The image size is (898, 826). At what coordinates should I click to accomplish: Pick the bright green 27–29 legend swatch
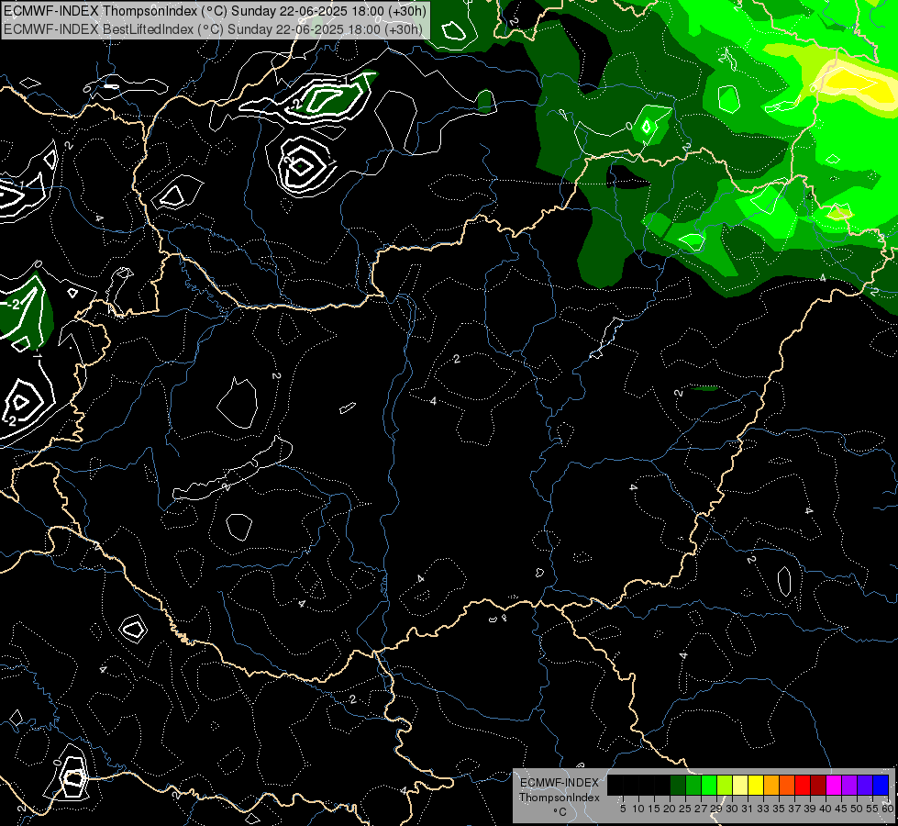709,785
